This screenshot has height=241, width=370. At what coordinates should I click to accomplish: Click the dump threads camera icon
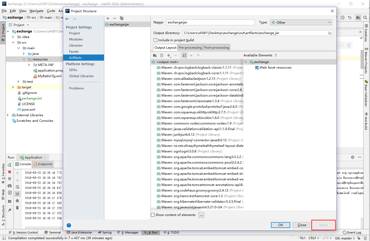pyautogui.click(x=10, y=186)
